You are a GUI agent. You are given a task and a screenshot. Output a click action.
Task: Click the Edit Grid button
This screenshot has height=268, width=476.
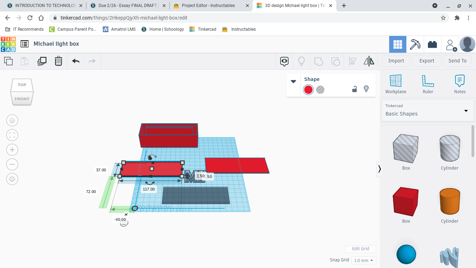361,249
